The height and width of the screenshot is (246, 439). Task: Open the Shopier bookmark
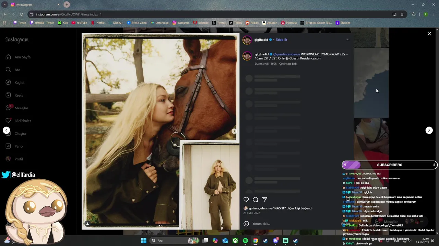pos(343,23)
